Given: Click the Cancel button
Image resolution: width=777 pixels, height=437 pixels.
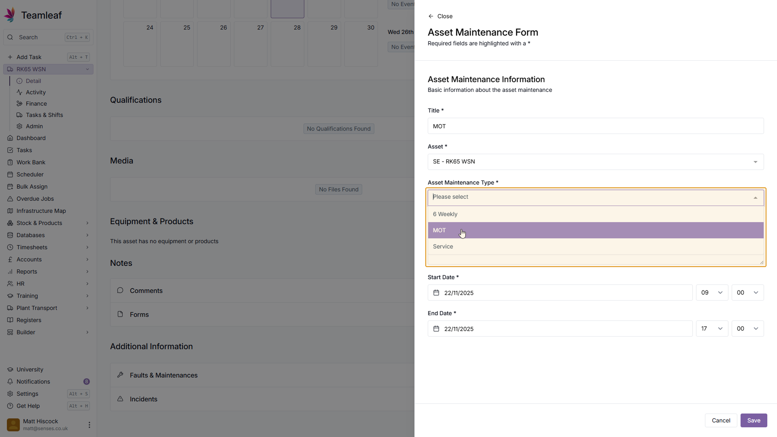Looking at the screenshot, I should tap(721, 420).
